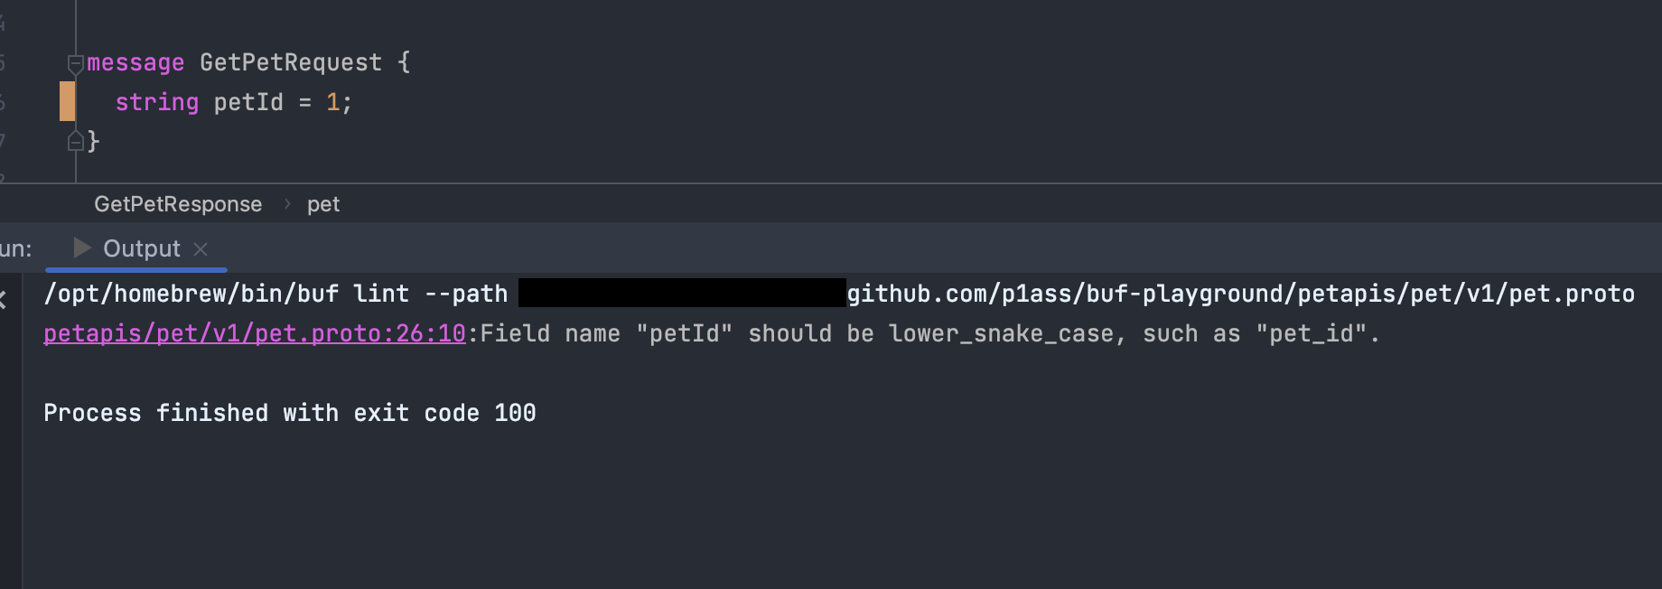Image resolution: width=1662 pixels, height=589 pixels.
Task: Click the "pet_id" suggestion in console
Action: [x=1311, y=333]
